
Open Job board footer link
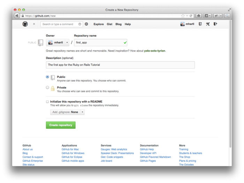tap(106, 161)
